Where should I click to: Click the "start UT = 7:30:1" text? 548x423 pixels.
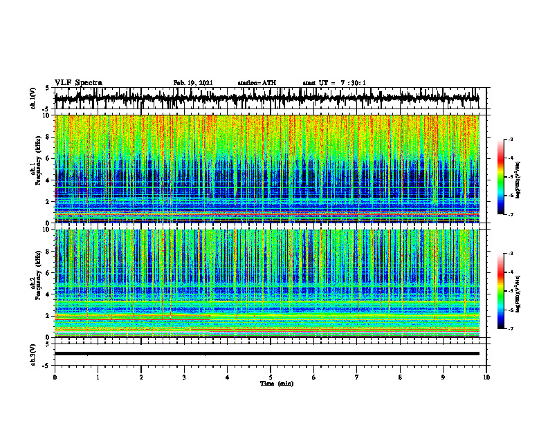[334, 83]
